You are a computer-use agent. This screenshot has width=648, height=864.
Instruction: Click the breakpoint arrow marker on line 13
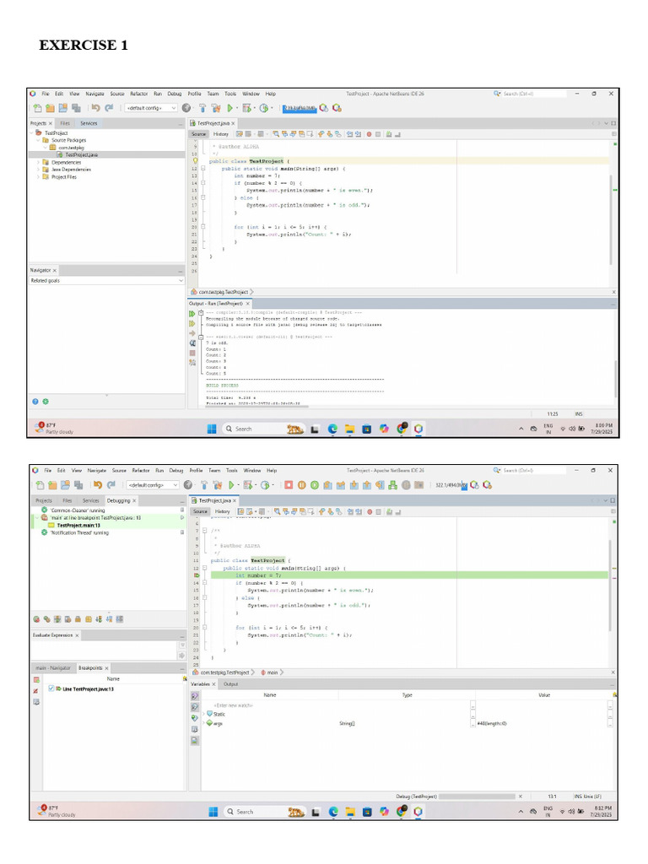click(x=195, y=575)
